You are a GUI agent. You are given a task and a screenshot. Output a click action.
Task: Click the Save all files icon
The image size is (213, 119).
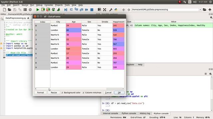pos(20,10)
